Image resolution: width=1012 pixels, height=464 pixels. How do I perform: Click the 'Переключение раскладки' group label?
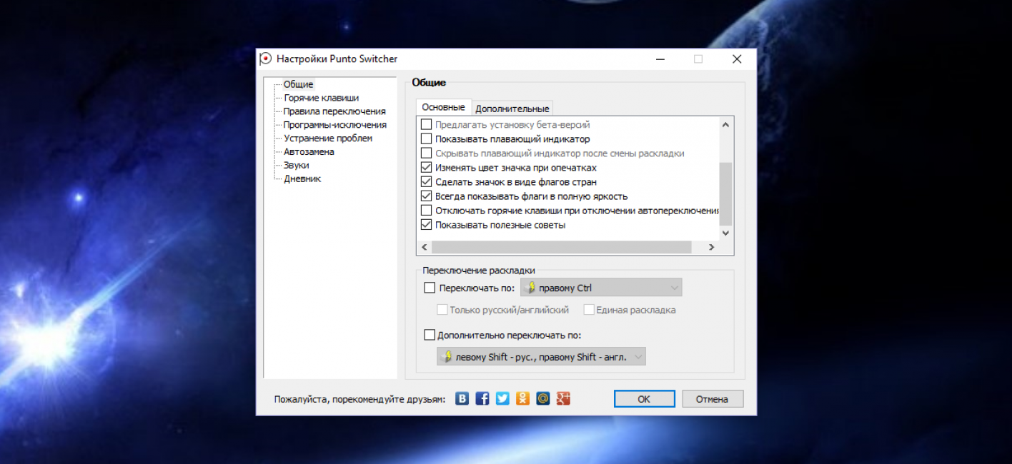(479, 271)
